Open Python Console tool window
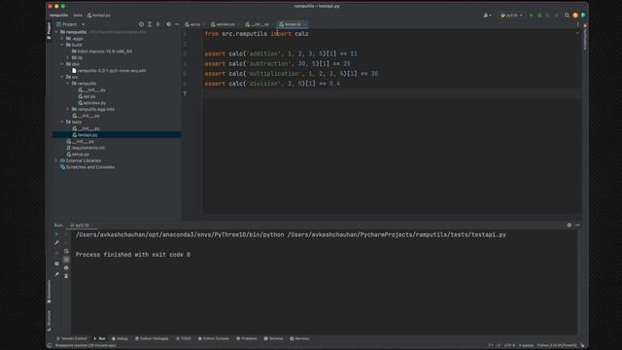This screenshot has height=350, width=622. [x=214, y=338]
